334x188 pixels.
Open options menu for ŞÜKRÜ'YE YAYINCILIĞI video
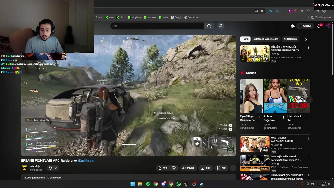coord(309,48)
